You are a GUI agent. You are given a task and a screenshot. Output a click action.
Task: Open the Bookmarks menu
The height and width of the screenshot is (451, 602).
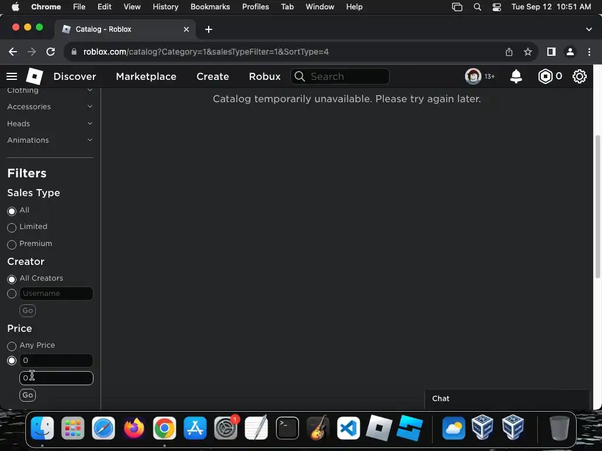coord(210,7)
